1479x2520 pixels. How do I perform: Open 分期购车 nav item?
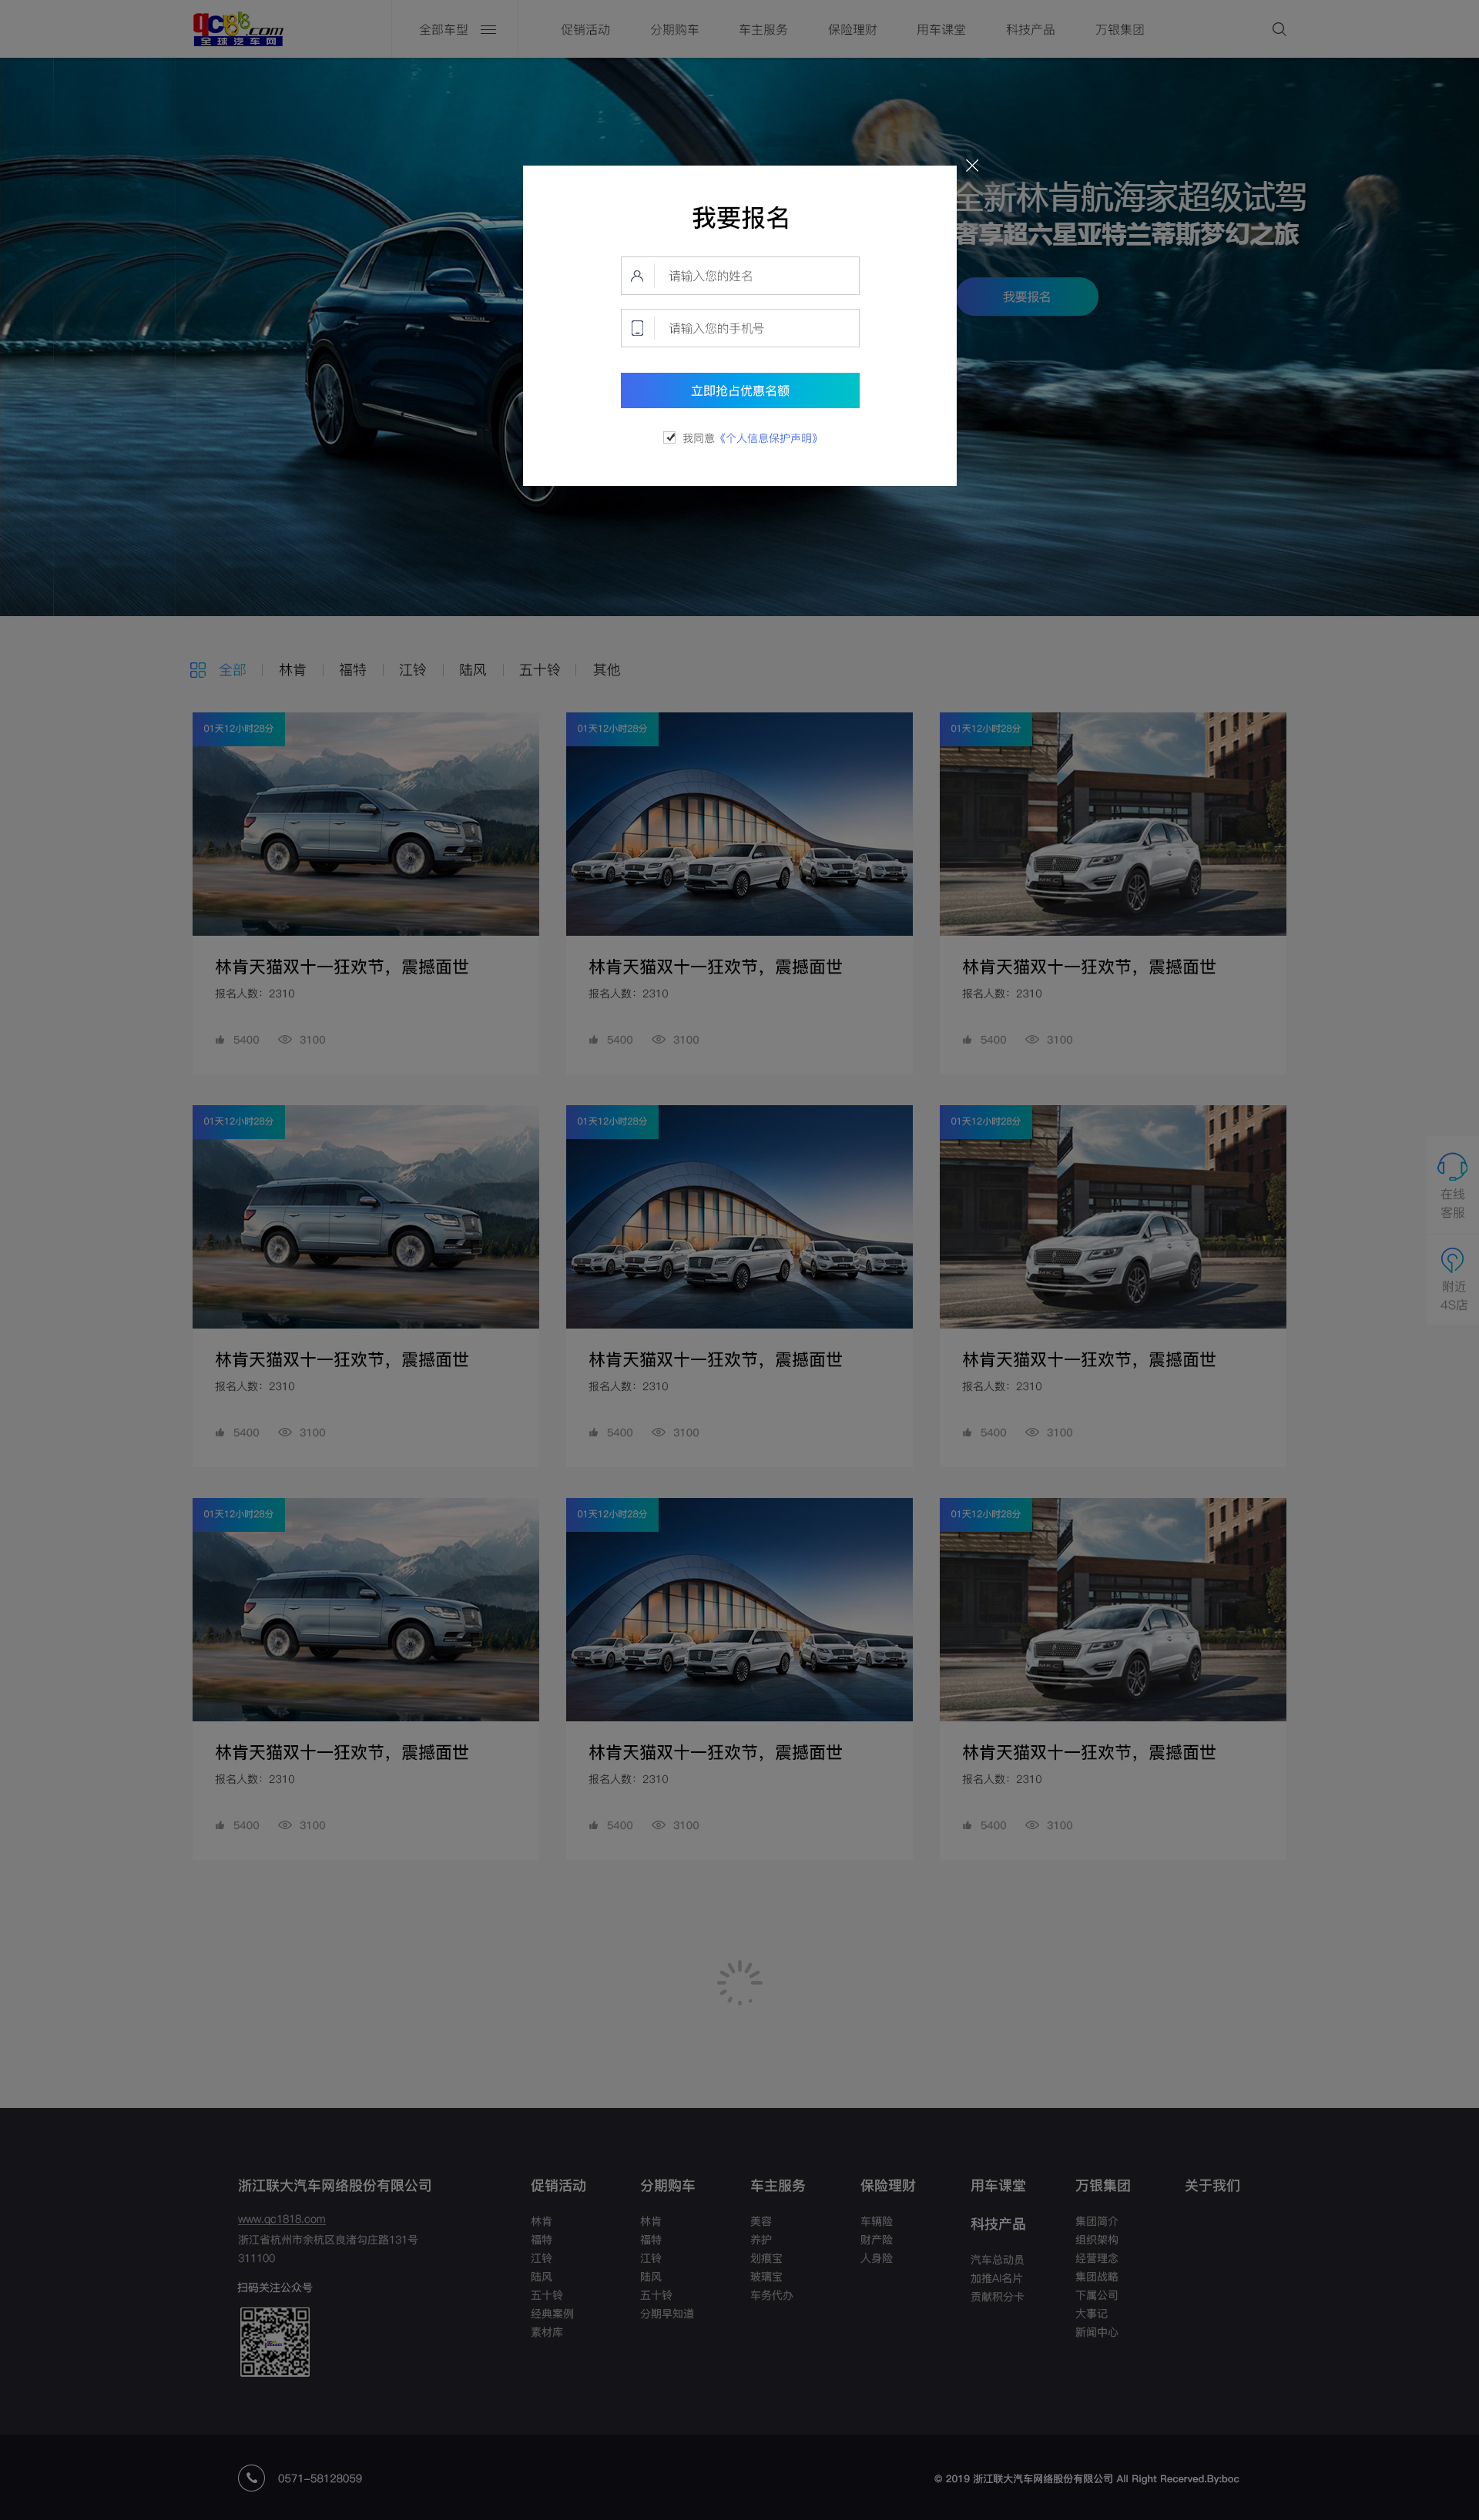675,30
